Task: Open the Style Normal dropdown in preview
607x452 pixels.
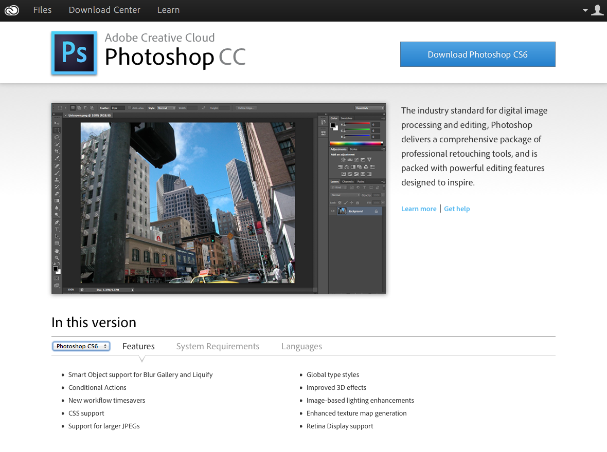Action: 167,108
